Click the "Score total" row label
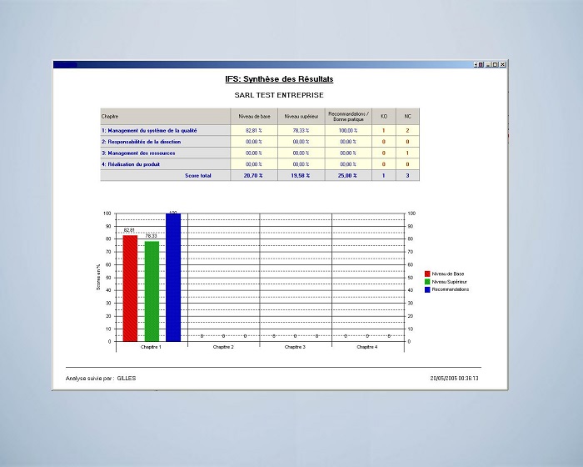Image resolution: width=583 pixels, height=467 pixels. pyautogui.click(x=198, y=175)
